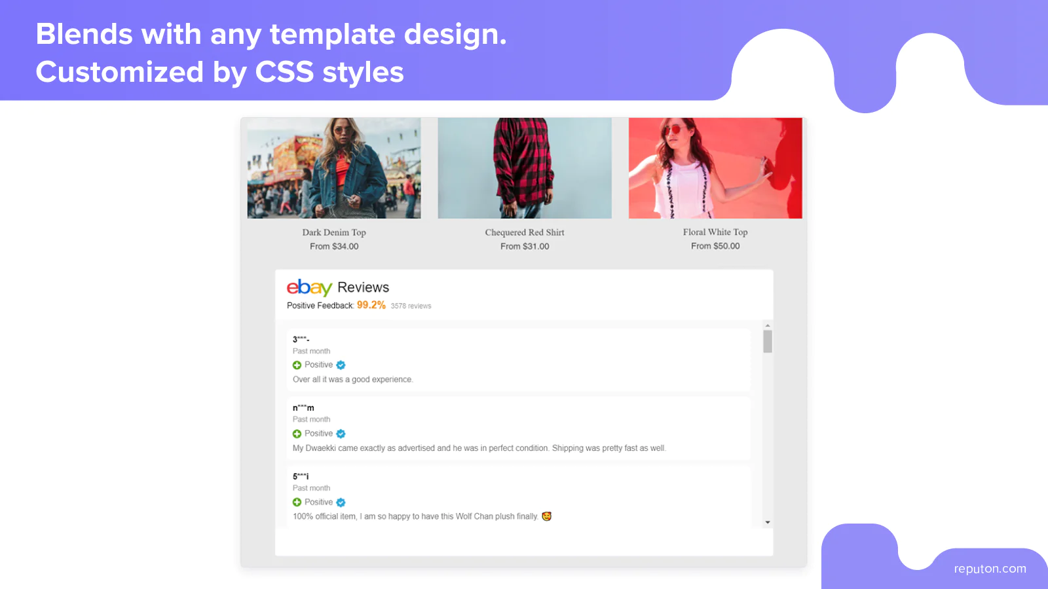The height and width of the screenshot is (589, 1048).
Task: Click the reviews scrollbar up arrow
Action: (x=768, y=325)
